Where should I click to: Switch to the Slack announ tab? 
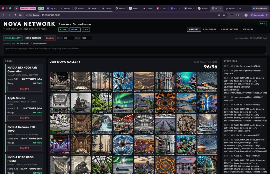click(x=79, y=8)
